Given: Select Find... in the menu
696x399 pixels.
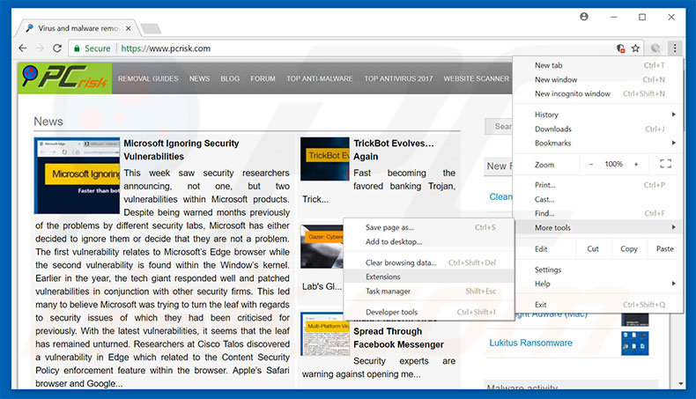Looking at the screenshot, I should pyautogui.click(x=598, y=213).
